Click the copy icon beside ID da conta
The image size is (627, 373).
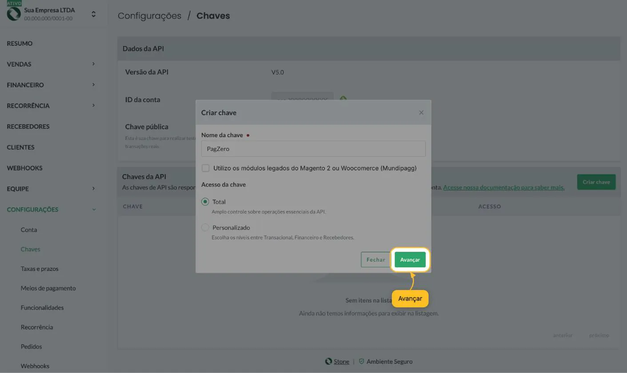click(343, 99)
